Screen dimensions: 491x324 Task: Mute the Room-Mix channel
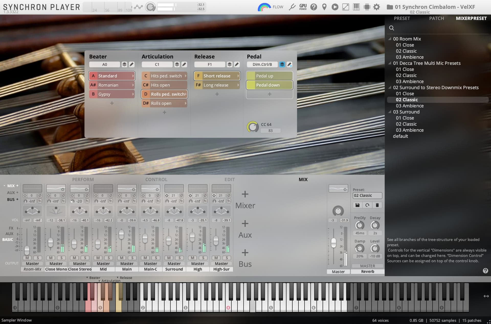[27, 258]
